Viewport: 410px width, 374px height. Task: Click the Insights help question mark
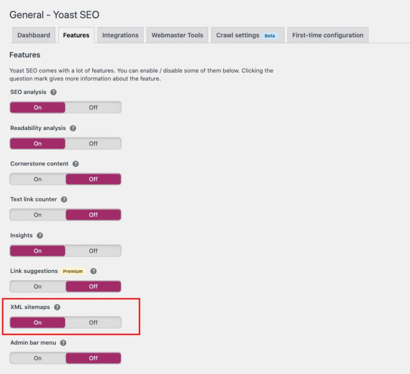(40, 236)
